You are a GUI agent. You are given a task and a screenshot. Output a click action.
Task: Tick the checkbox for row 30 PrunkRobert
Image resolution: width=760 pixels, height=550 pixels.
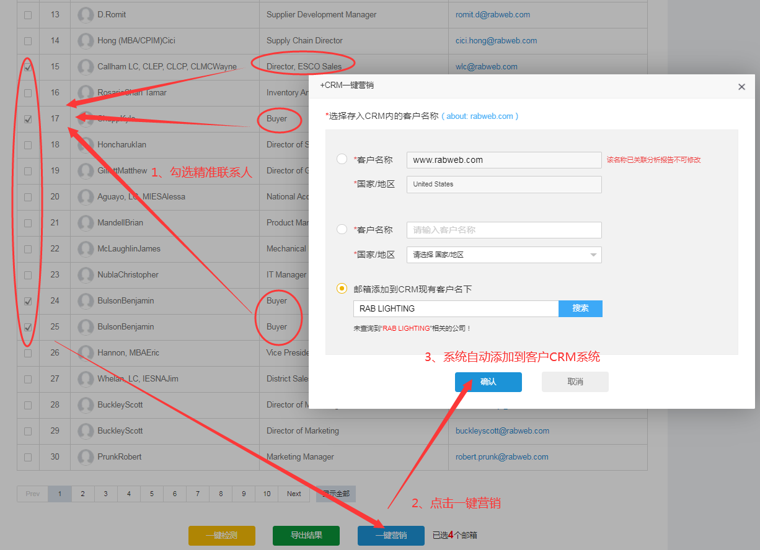(28, 457)
